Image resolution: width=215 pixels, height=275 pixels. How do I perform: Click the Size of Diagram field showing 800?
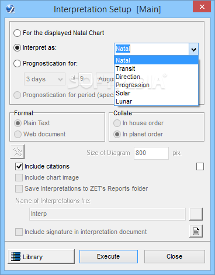[x=151, y=153]
